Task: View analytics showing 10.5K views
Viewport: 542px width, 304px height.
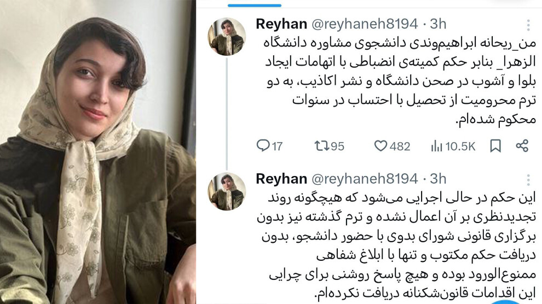Action: point(453,147)
